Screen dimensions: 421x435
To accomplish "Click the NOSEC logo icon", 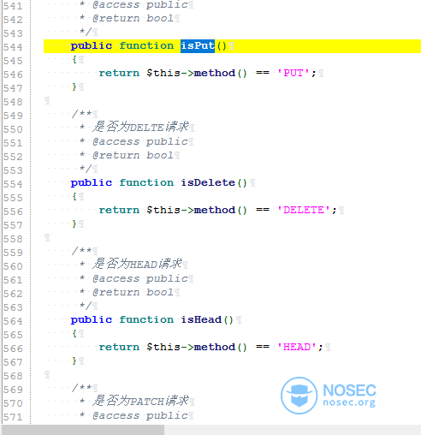I will [x=299, y=396].
